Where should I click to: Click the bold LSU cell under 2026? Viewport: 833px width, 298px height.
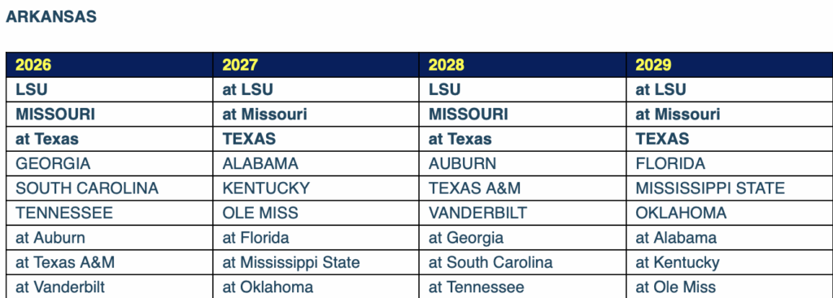110,89
